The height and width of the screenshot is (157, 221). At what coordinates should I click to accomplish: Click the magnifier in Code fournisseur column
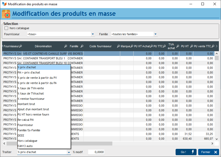point(118,46)
